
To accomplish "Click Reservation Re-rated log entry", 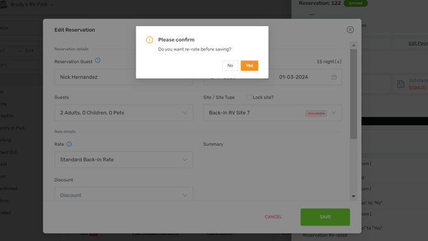I will (x=325, y=235).
